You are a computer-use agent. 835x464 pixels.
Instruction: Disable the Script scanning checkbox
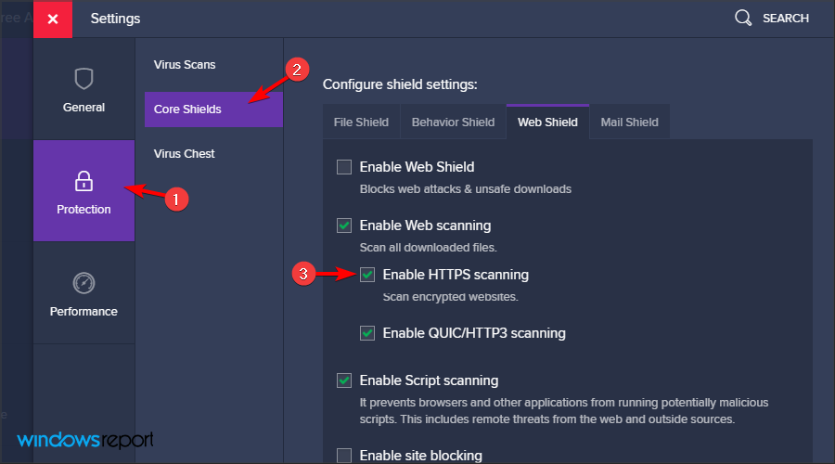344,380
